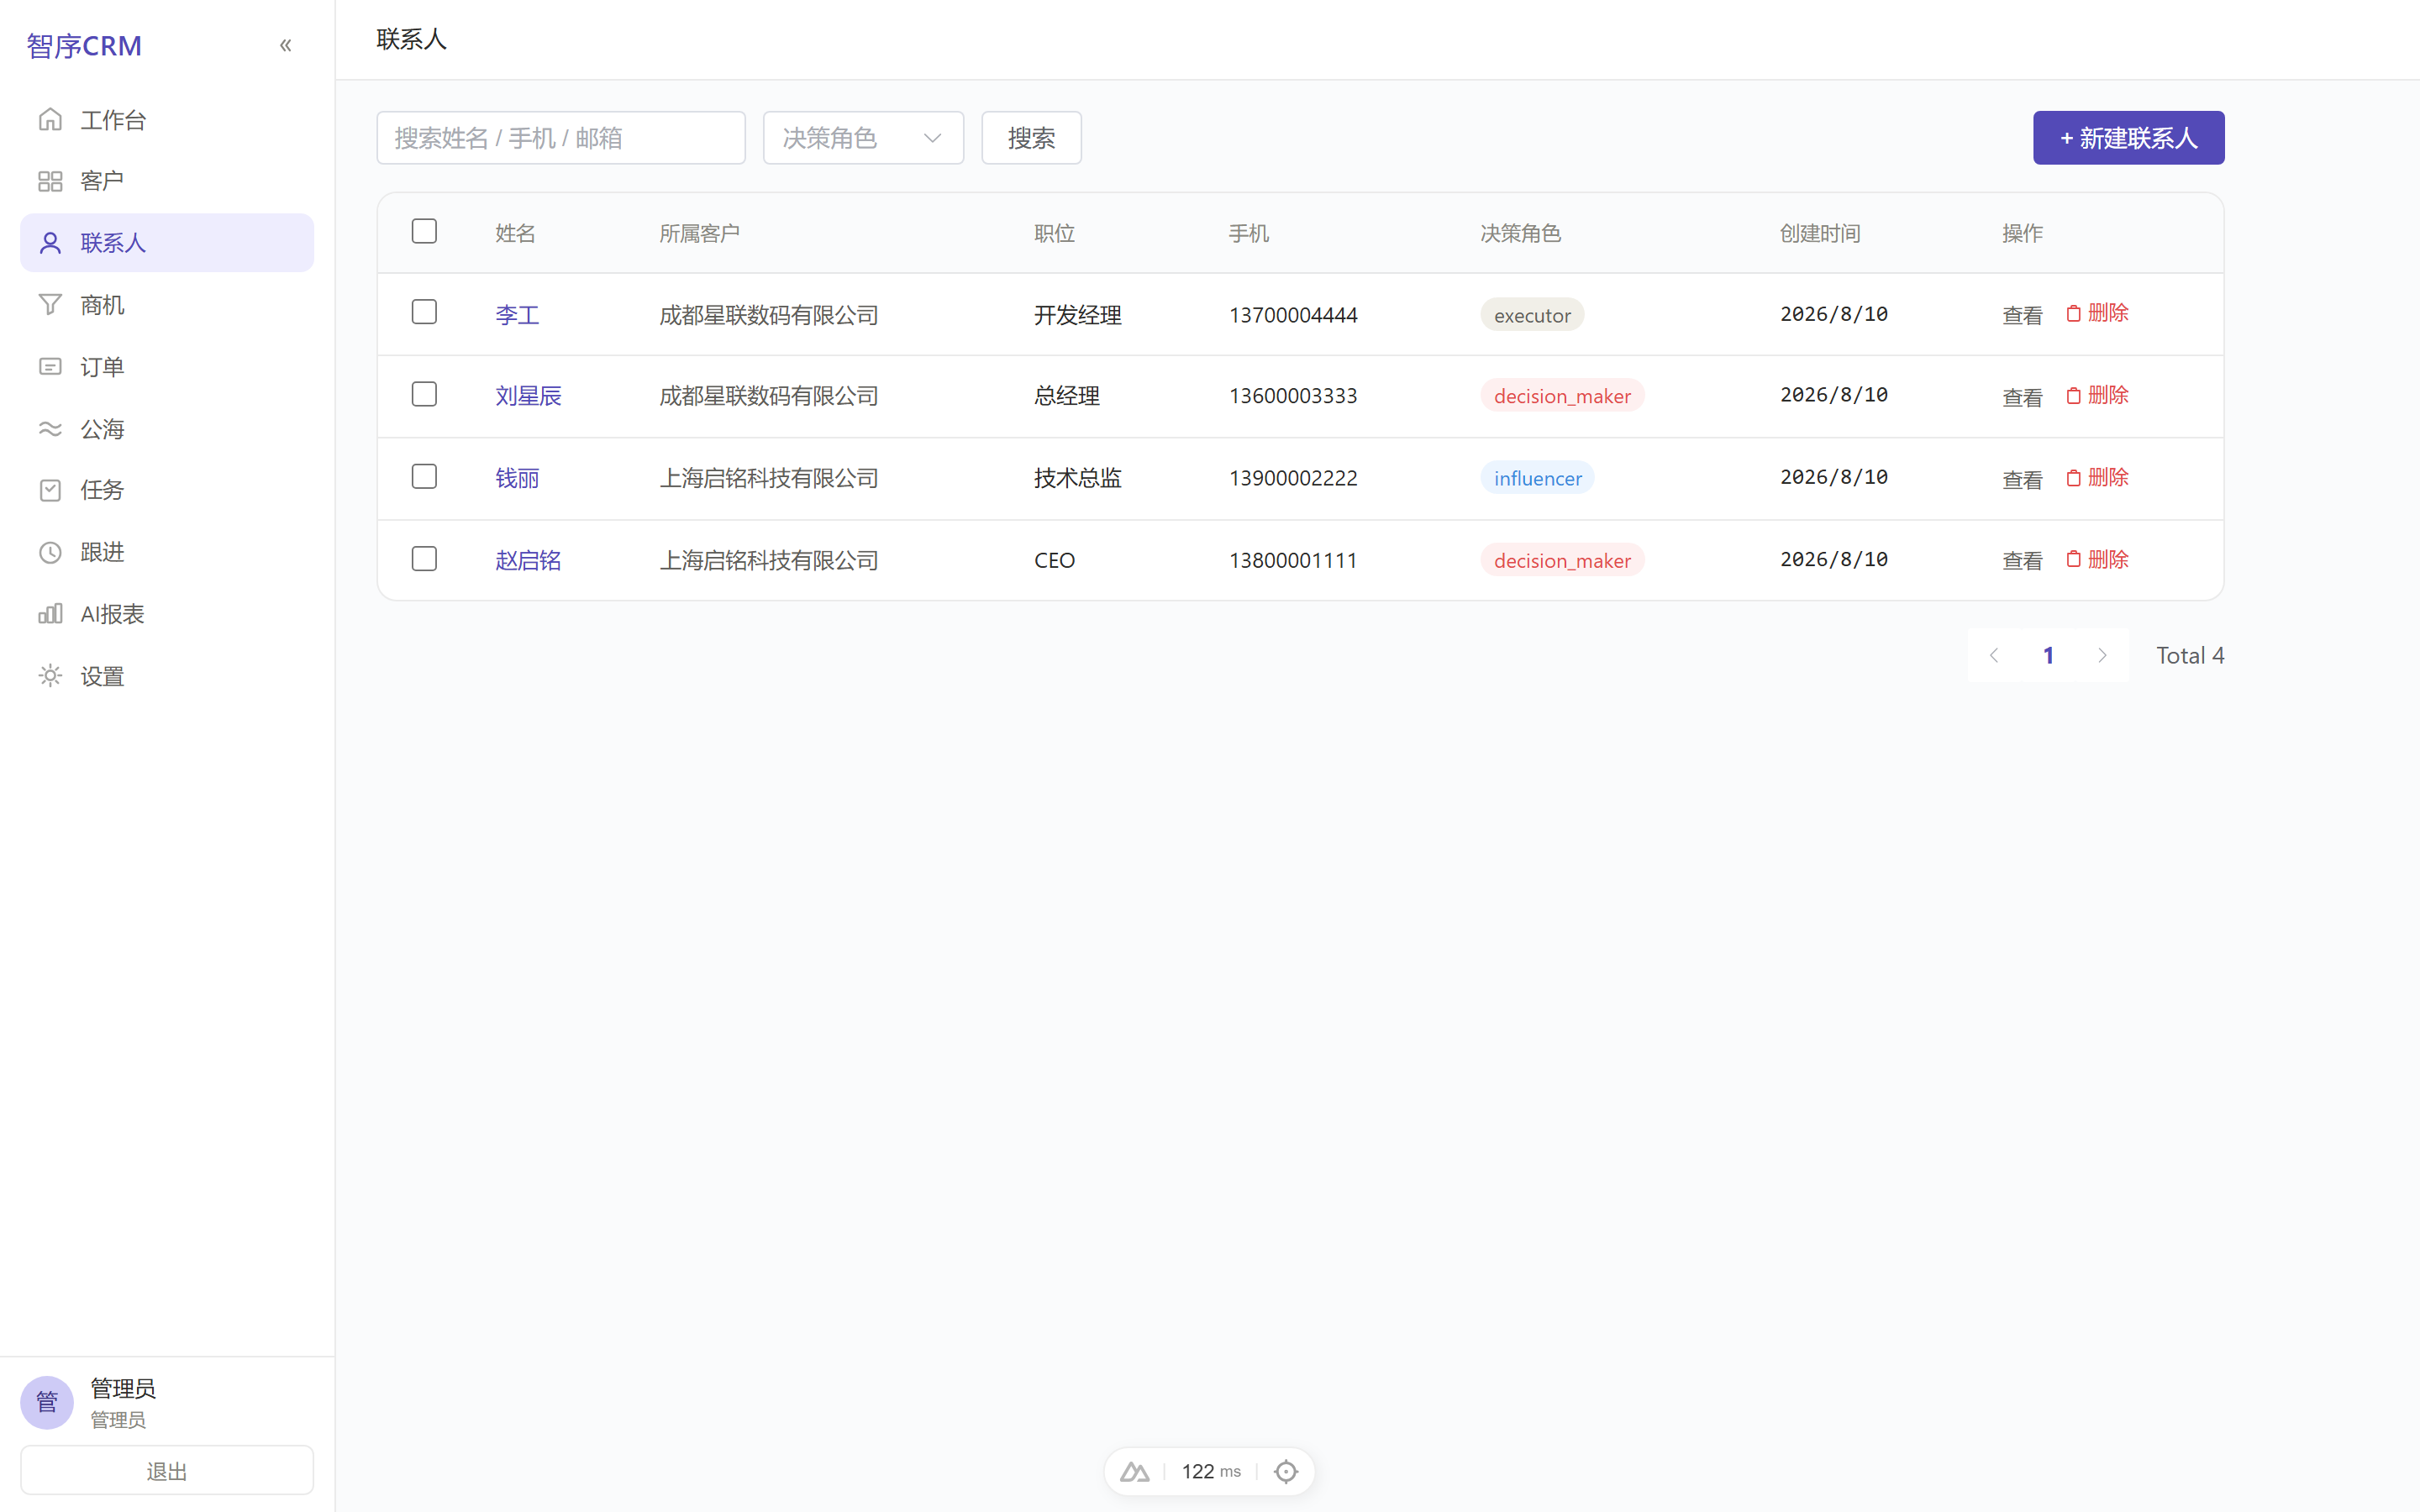Click the 新建联系人 button
The height and width of the screenshot is (1512, 2420).
2128,138
